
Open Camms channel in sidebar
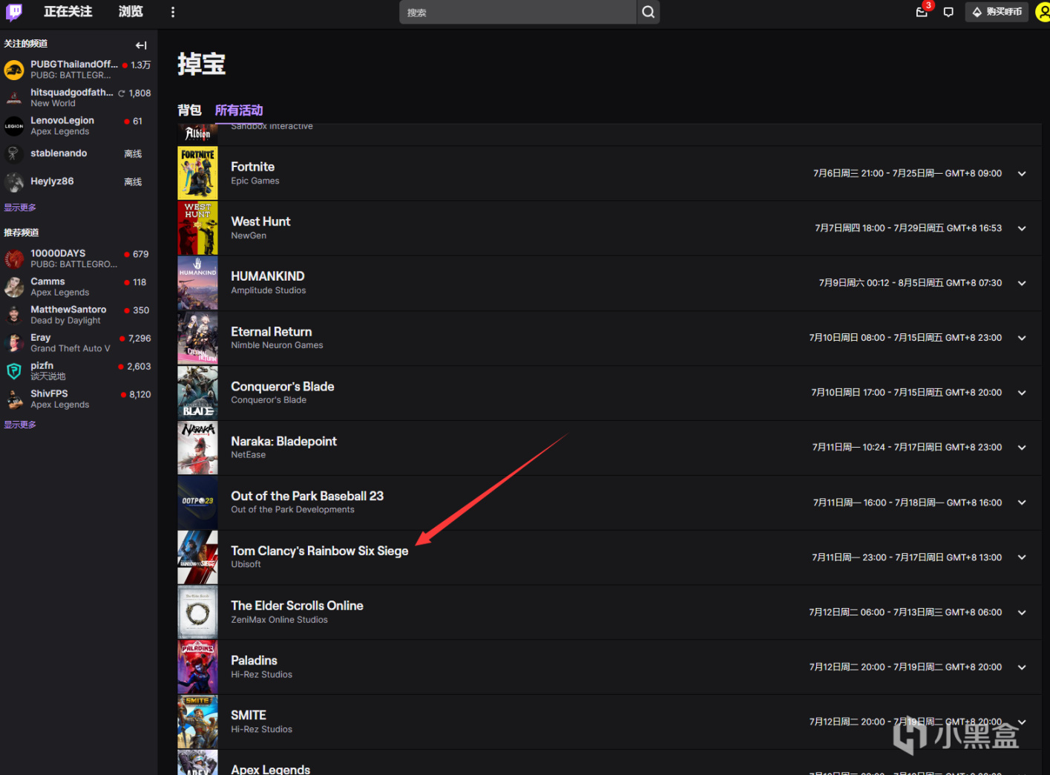(79, 287)
